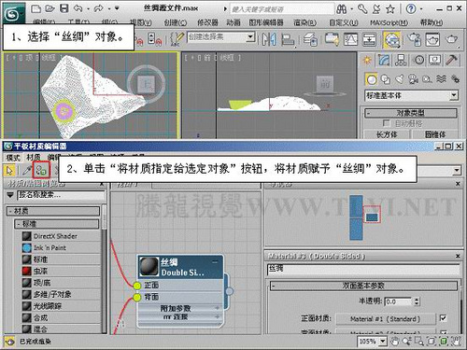The height and width of the screenshot is (350, 467).
Task: Open the 渲染(R) menu
Action: point(304,22)
